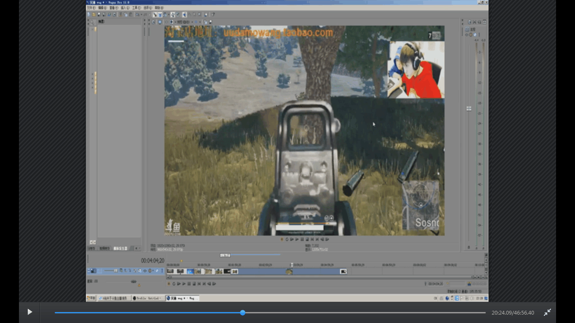Screen dimensions: 575x323
Task: Open the Undo history dropdown arrow
Action: click(141, 14)
